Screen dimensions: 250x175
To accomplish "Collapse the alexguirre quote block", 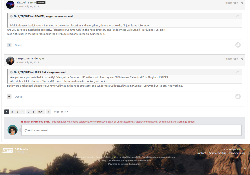I will 11,72.
